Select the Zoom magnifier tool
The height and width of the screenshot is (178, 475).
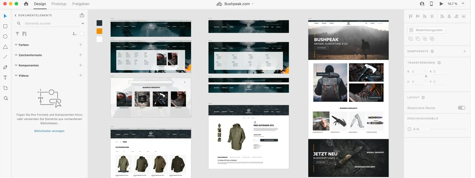point(6,98)
